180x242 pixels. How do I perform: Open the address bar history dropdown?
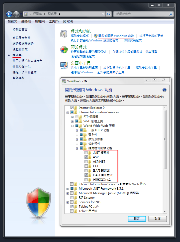point(103,14)
